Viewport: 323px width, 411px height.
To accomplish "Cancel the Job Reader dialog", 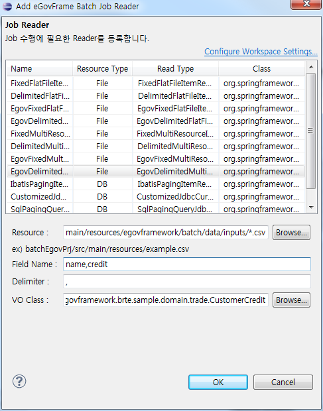I will pyautogui.click(x=283, y=382).
